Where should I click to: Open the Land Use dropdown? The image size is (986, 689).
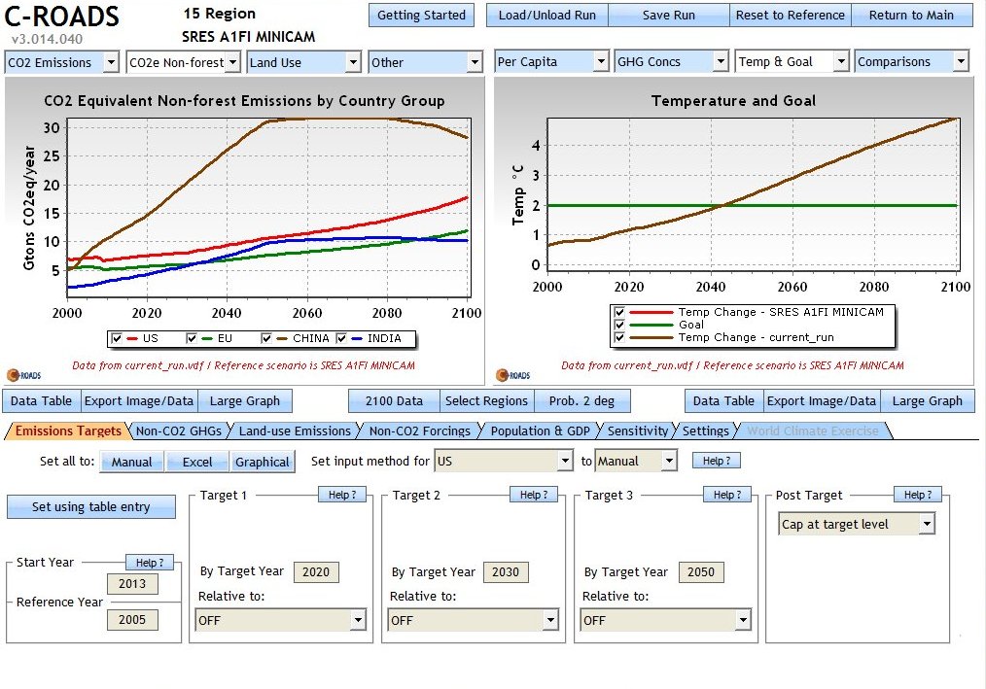(303, 62)
